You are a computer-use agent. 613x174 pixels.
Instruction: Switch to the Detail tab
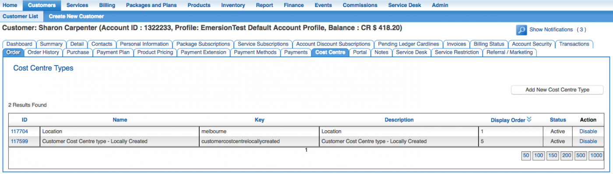point(77,44)
